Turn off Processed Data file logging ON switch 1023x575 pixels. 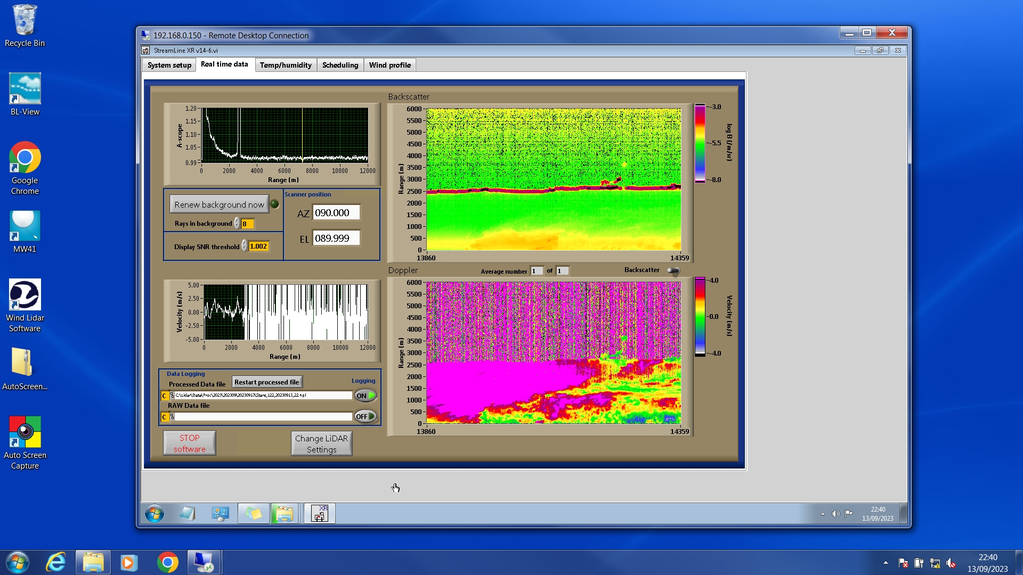[366, 396]
